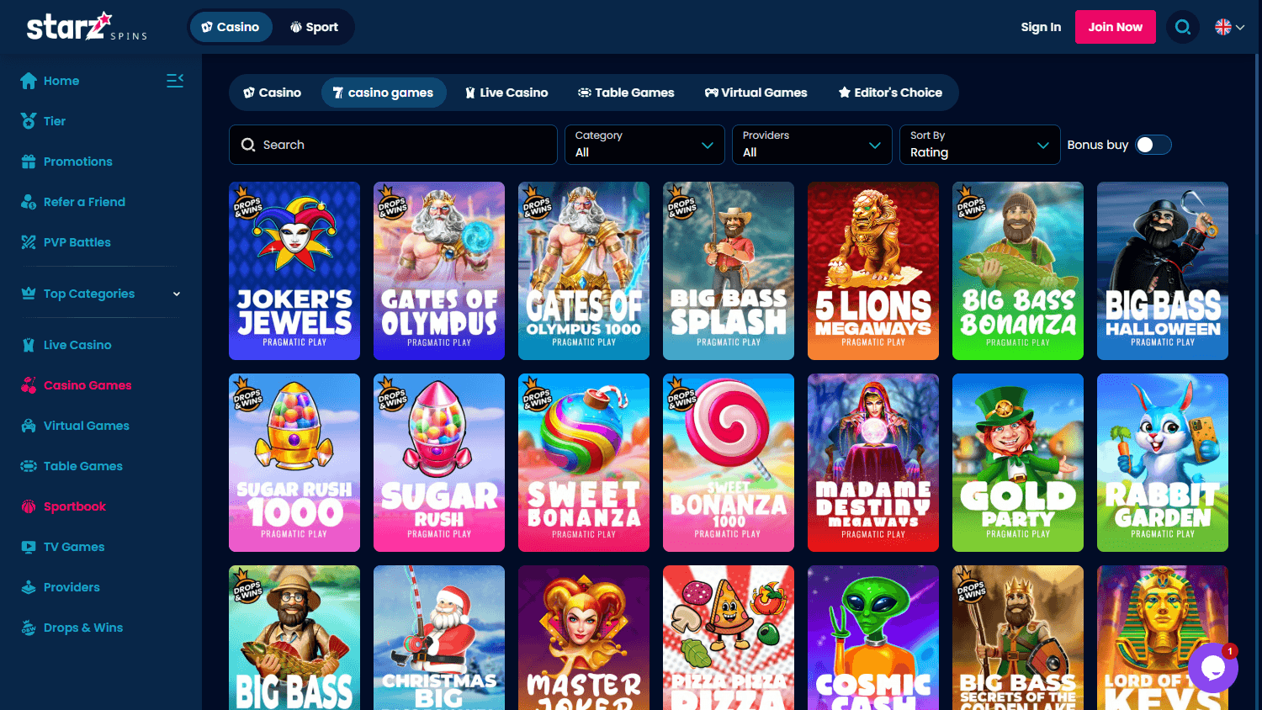Click the PVP Battles swords icon
The height and width of the screenshot is (710, 1262).
coord(29,242)
